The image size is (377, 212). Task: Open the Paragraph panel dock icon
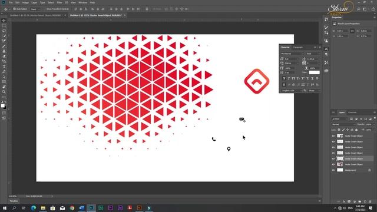pyautogui.click(x=326, y=55)
